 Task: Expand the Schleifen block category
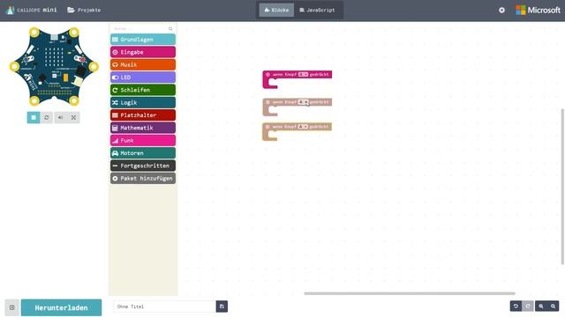(143, 90)
